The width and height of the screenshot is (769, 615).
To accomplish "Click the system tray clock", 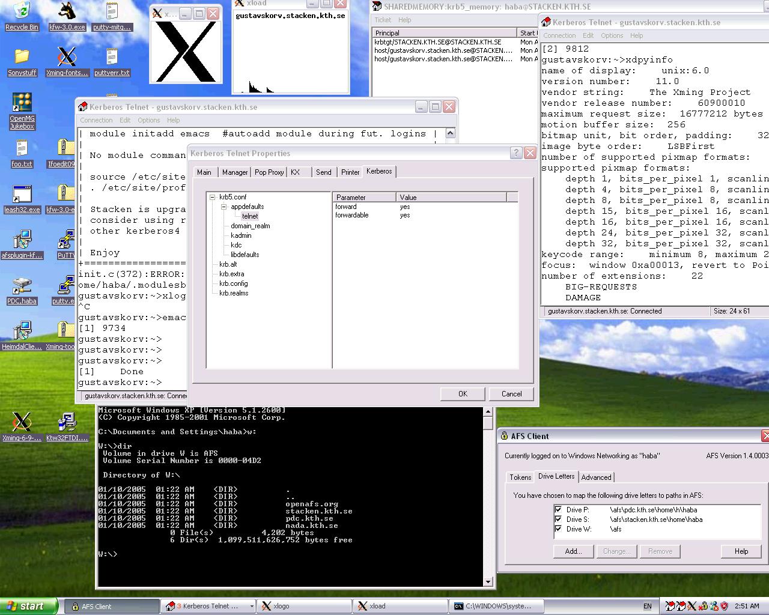I will (747, 606).
